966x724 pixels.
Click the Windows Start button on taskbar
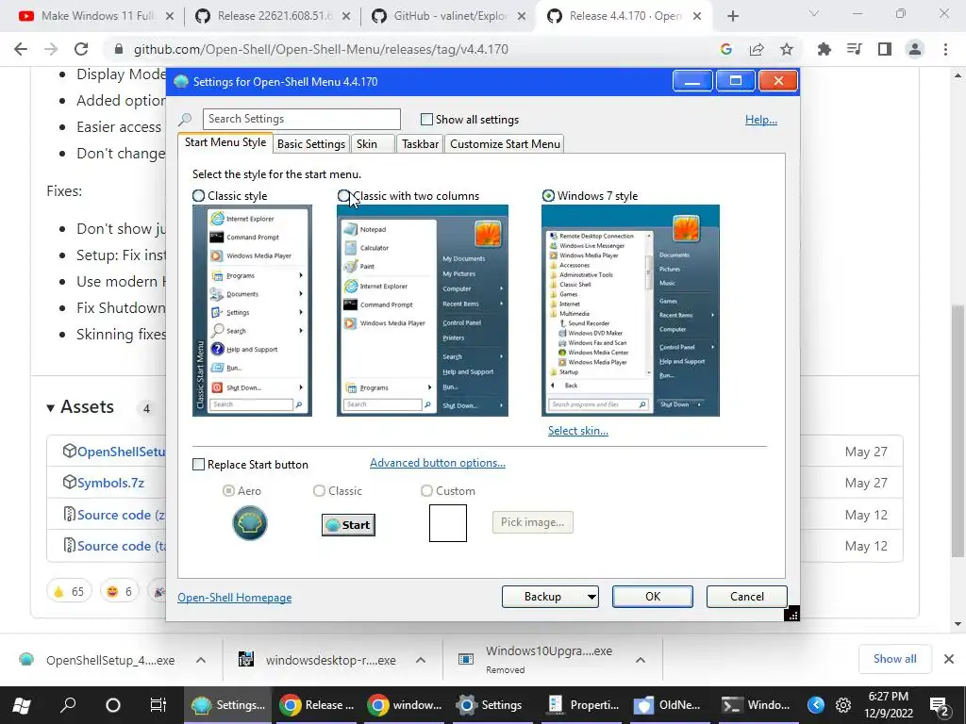(x=22, y=705)
